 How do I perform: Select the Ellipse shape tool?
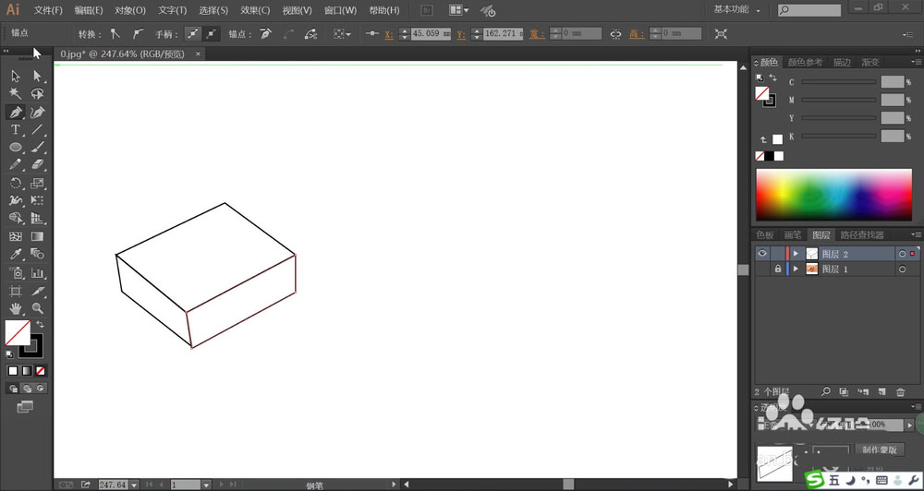(x=16, y=147)
